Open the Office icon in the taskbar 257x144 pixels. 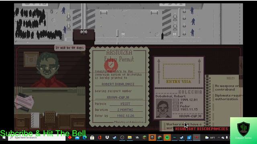tap(100, 138)
